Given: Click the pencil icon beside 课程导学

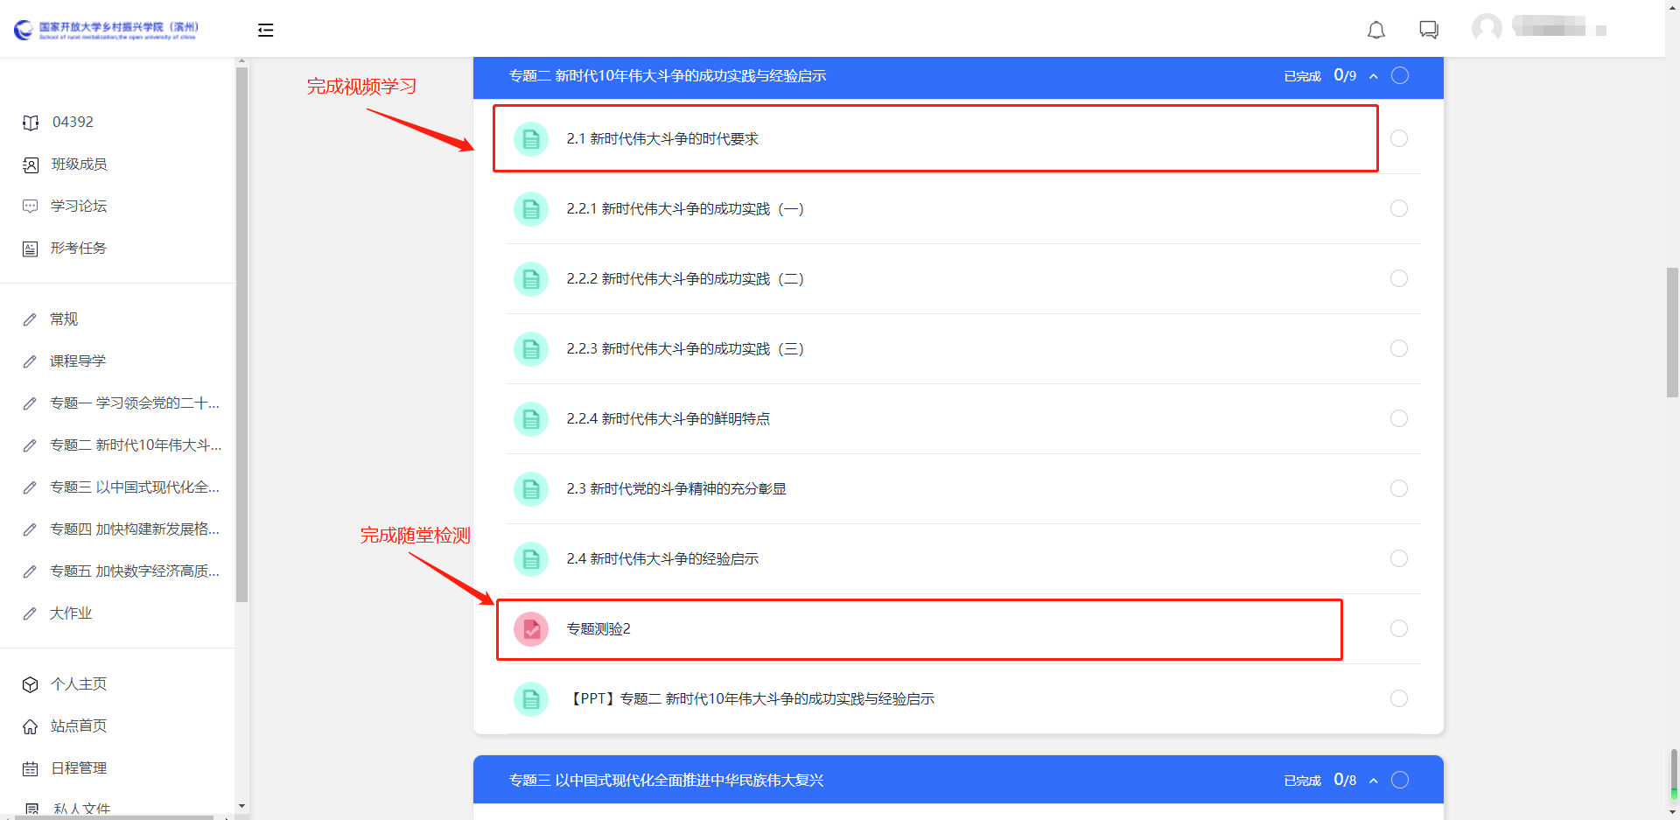Looking at the screenshot, I should (30, 361).
